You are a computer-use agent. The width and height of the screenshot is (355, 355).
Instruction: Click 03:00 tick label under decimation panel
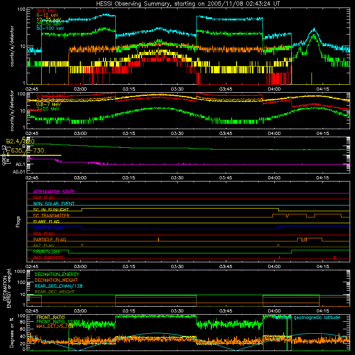(80, 311)
